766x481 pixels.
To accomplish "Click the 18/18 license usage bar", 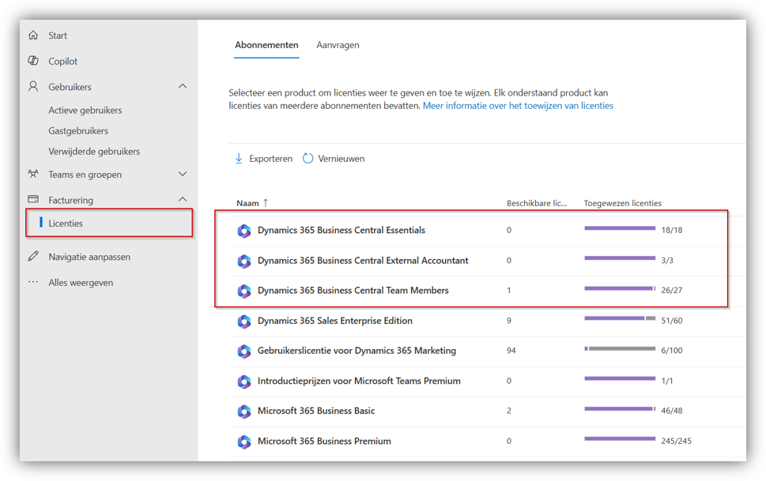I will (620, 228).
